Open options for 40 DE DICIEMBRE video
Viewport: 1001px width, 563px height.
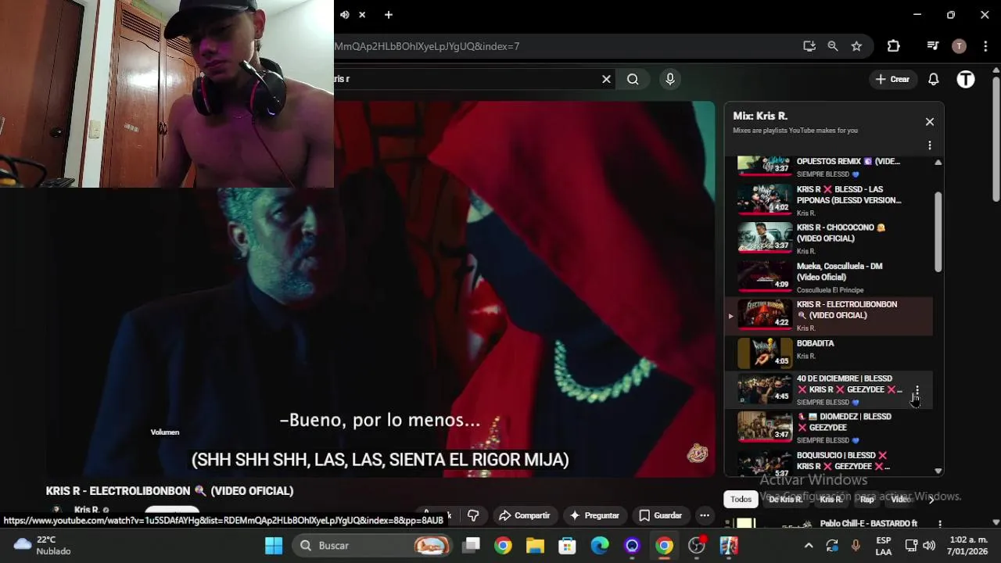[x=917, y=390]
